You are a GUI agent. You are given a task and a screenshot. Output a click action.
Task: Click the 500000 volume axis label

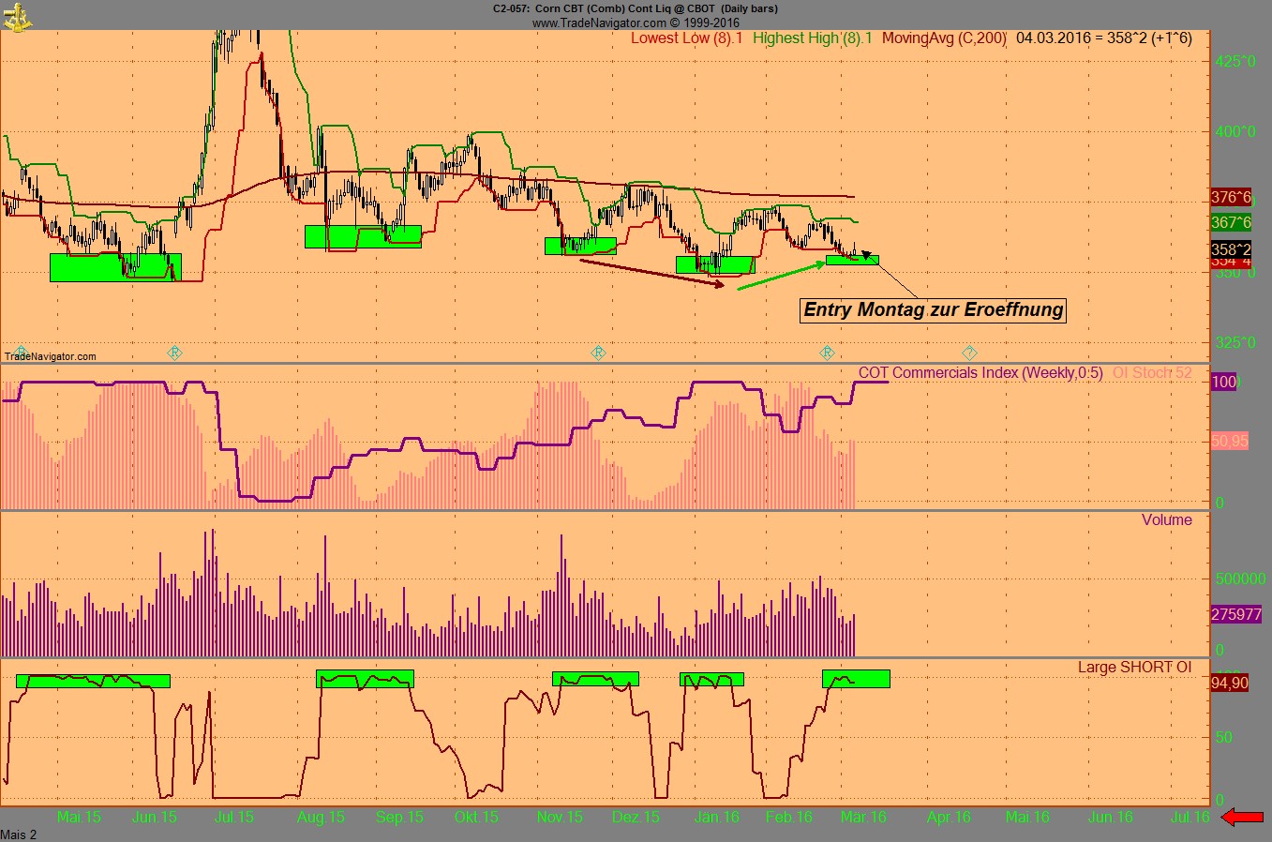(x=1239, y=579)
